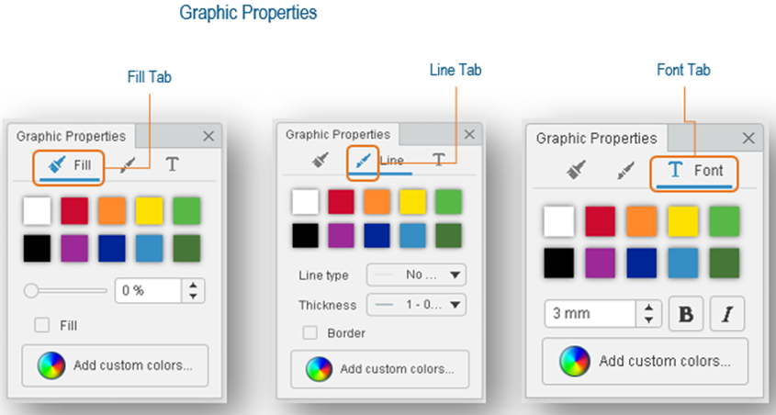Select the active Fill tab
The height and width of the screenshot is (415, 776).
(x=70, y=165)
